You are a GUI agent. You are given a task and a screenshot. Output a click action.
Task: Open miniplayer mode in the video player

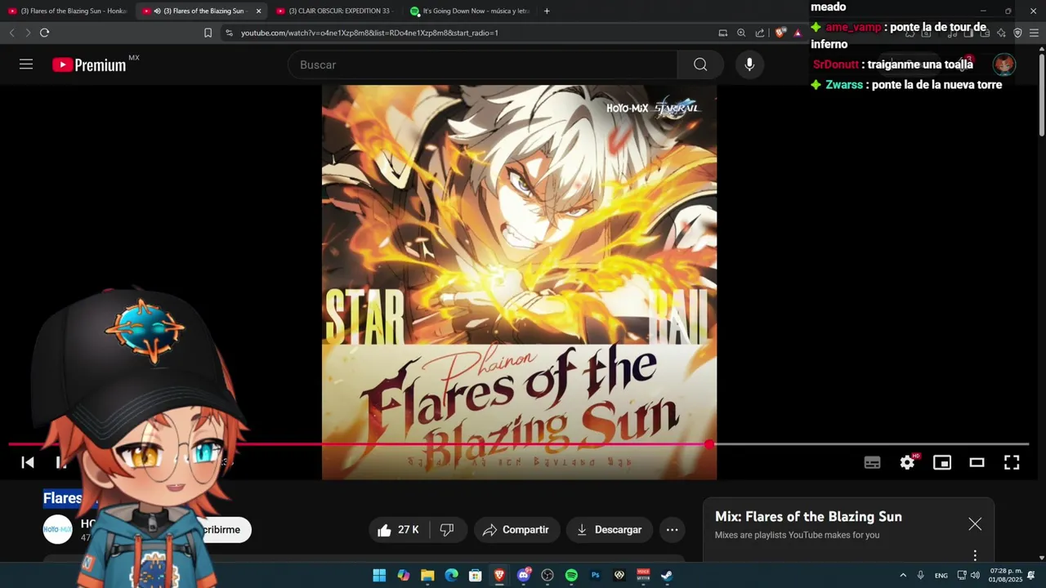coord(942,462)
